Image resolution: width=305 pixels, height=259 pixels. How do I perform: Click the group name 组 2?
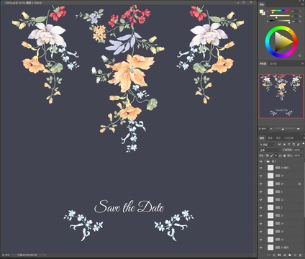point(274,161)
